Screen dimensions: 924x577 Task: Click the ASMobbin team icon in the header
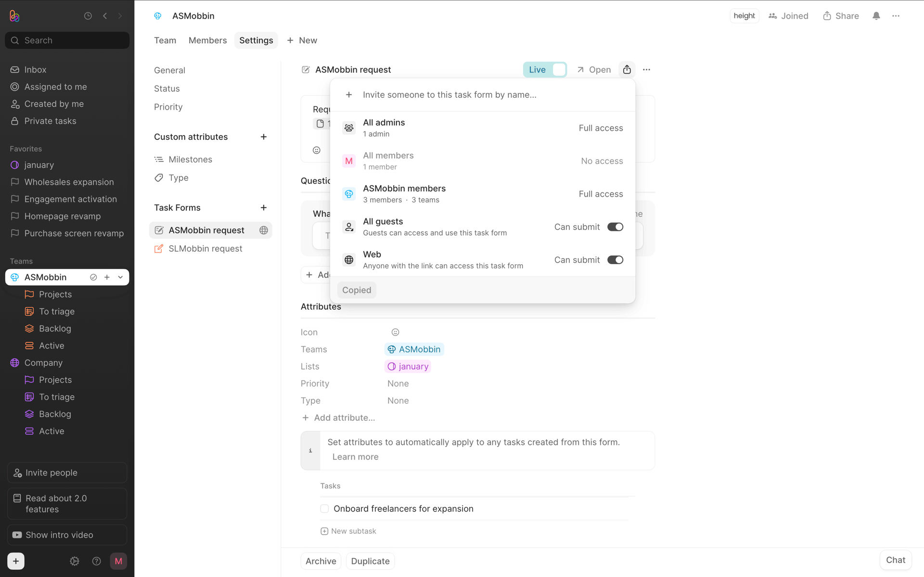pos(157,16)
